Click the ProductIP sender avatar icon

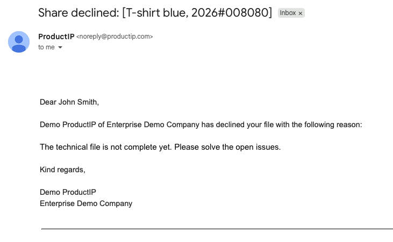(x=19, y=42)
